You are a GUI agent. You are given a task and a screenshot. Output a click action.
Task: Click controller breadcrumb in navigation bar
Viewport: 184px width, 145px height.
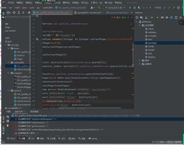[48, 8]
